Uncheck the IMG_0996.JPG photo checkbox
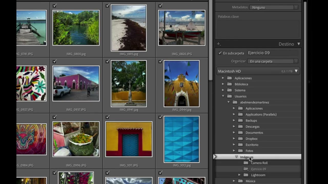Viewport: 328px width, 184px height. 55,117
